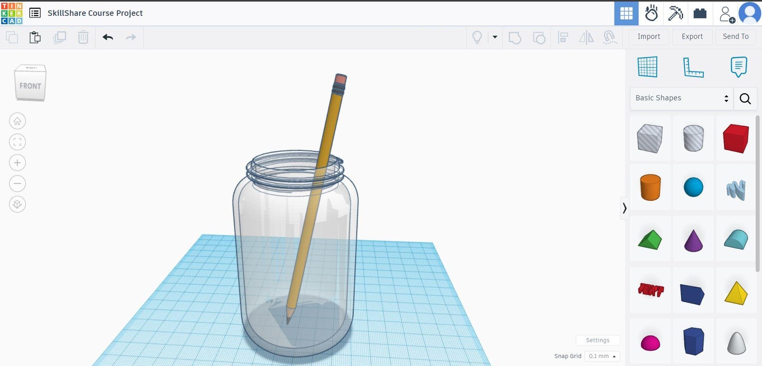Image resolution: width=762 pixels, height=366 pixels.
Task: Open the designs list menu icon
Action: pyautogui.click(x=35, y=13)
